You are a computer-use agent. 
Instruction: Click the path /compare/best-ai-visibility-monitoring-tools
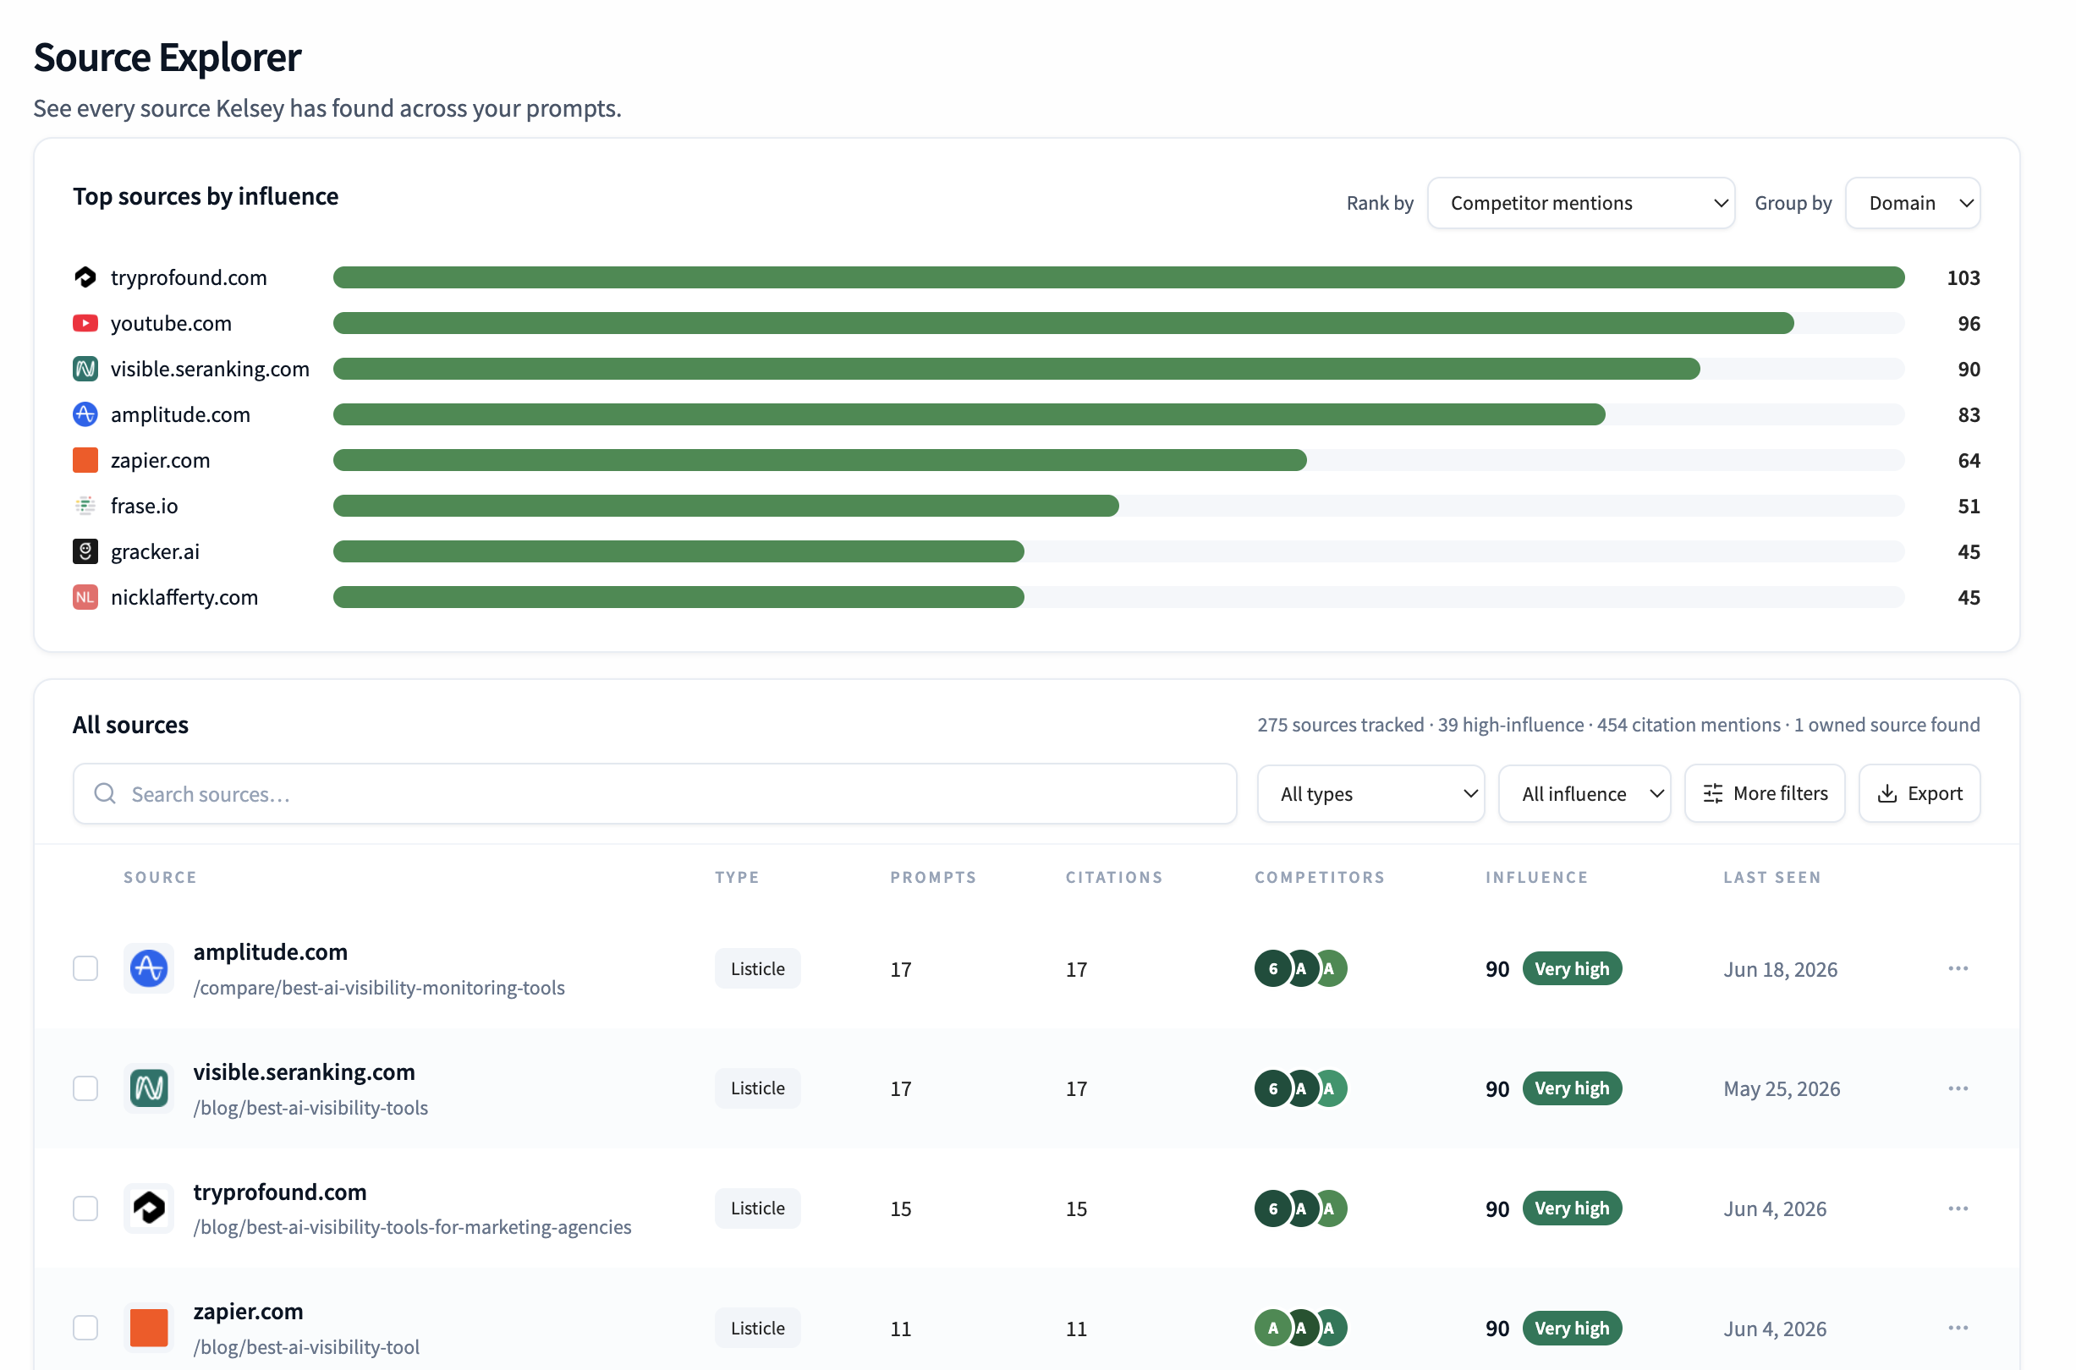click(378, 989)
